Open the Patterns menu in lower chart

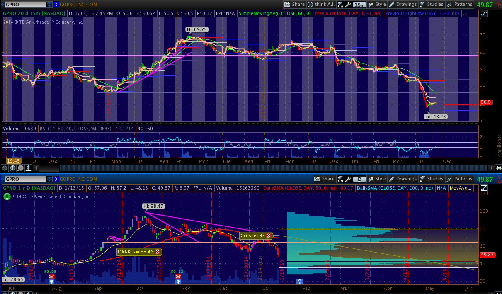tap(459, 179)
